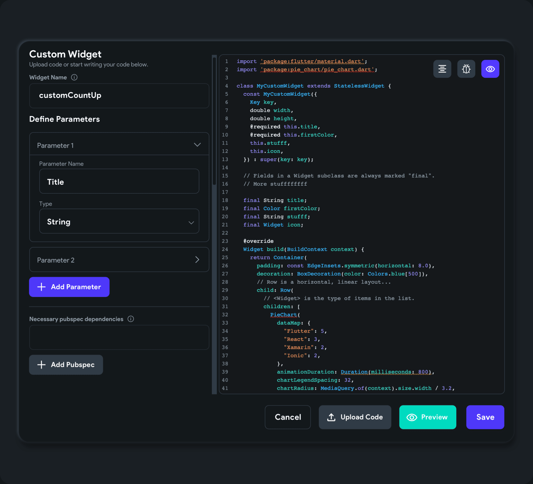Click info icon beside Widget Name

tap(74, 77)
